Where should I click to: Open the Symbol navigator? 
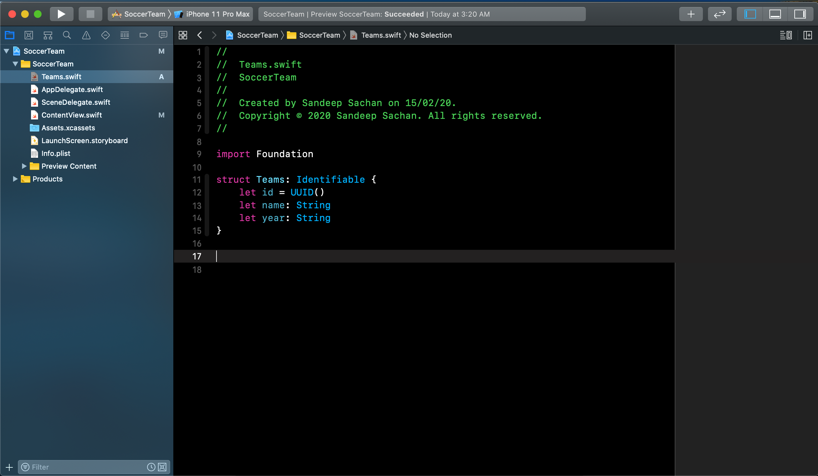pos(48,35)
